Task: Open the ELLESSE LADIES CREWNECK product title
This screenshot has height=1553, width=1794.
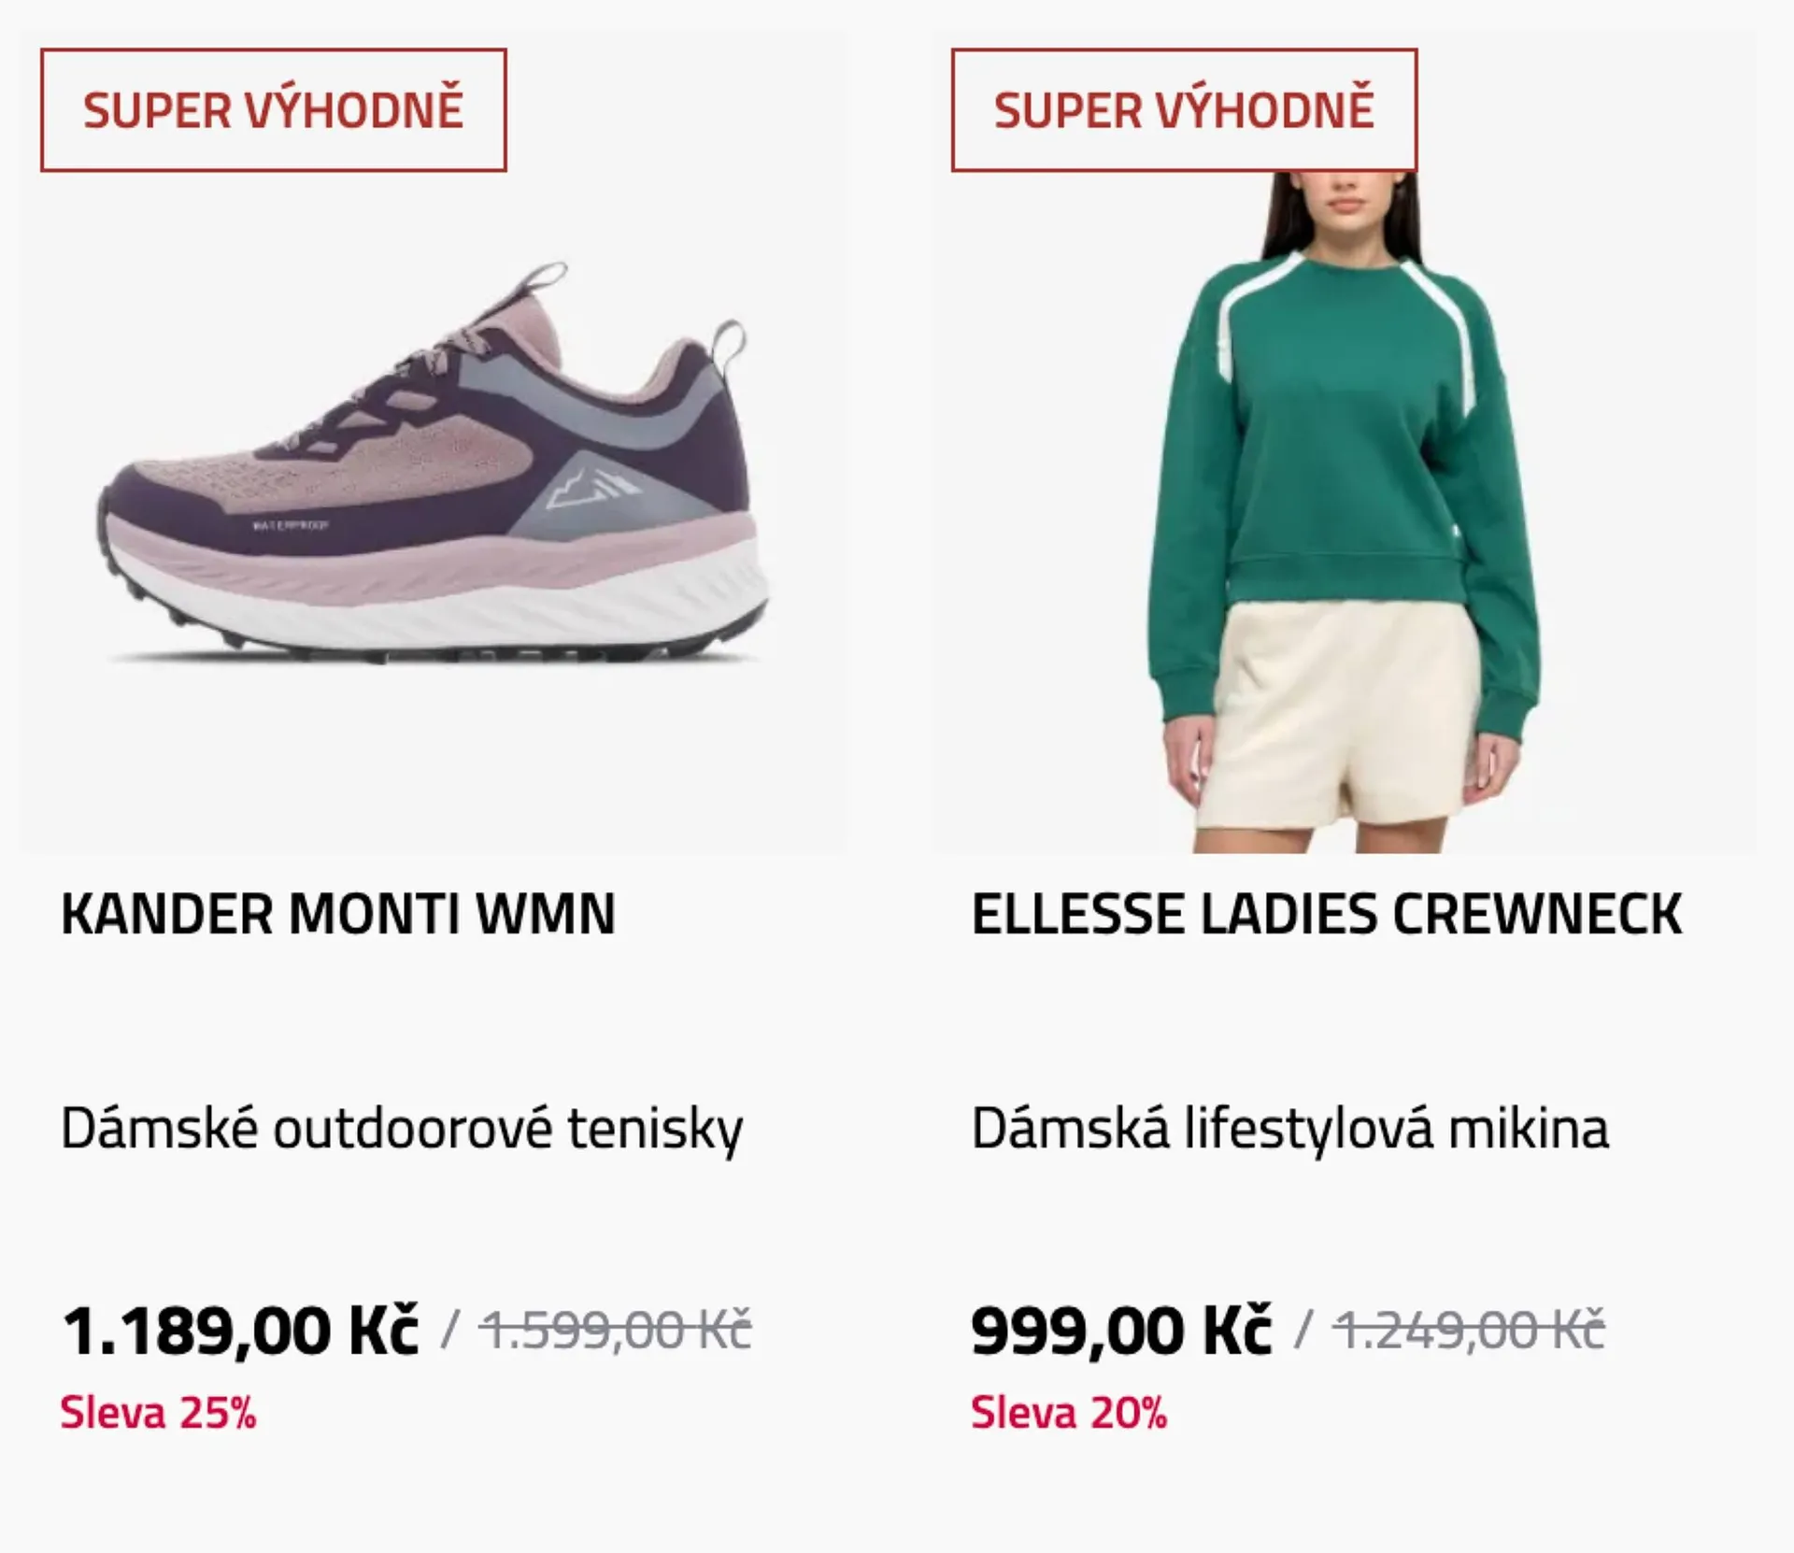Action: 1327,914
